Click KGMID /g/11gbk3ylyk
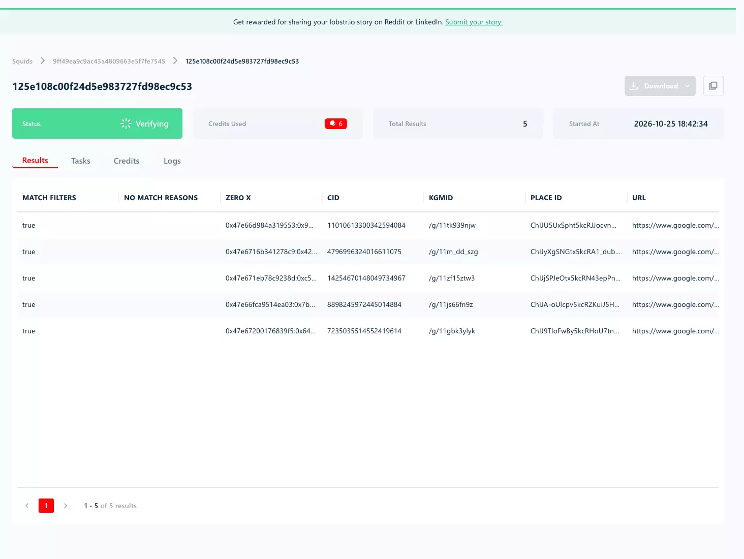 [452, 331]
